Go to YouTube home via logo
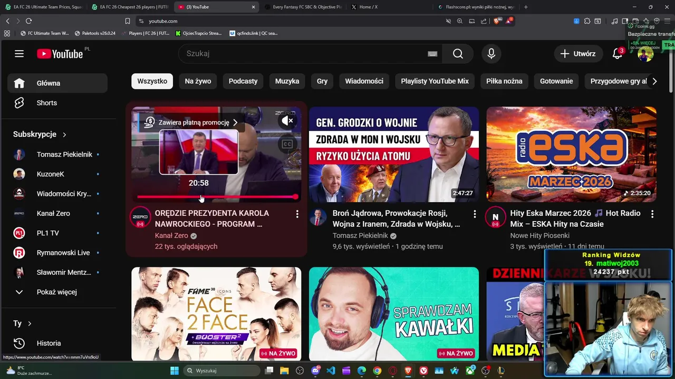This screenshot has height=379, width=675. (x=60, y=54)
